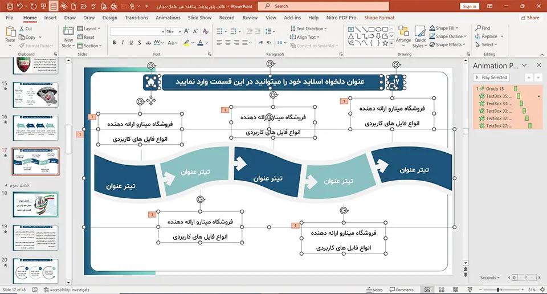Increase font size with the larger A icon
The width and height of the screenshot is (547, 294).
187,31
